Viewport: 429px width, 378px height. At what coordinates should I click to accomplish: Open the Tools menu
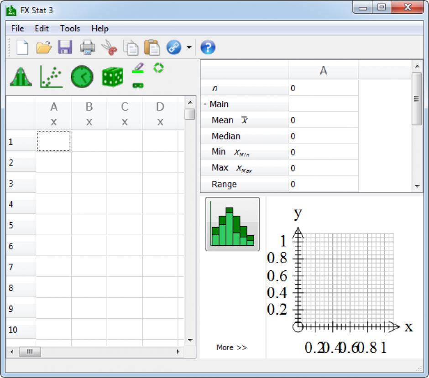click(70, 28)
